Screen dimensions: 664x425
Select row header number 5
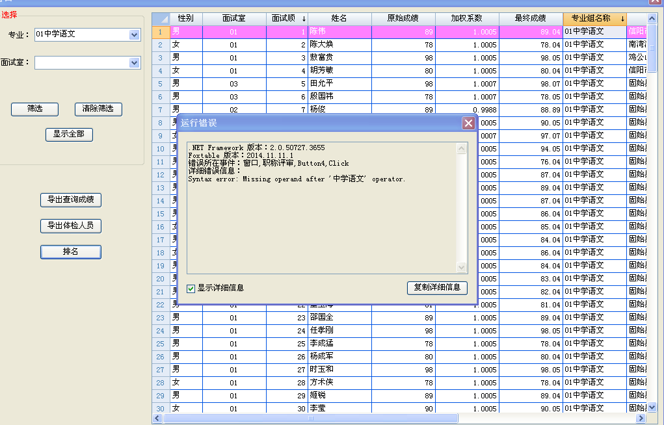pos(161,84)
